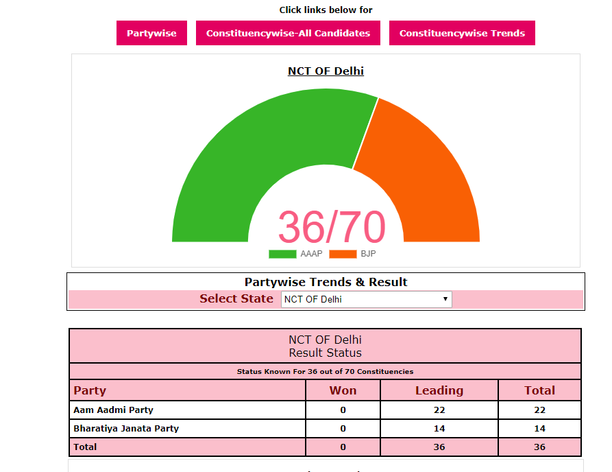Open the Partywise results link
The height and width of the screenshot is (472, 612).
(x=151, y=33)
